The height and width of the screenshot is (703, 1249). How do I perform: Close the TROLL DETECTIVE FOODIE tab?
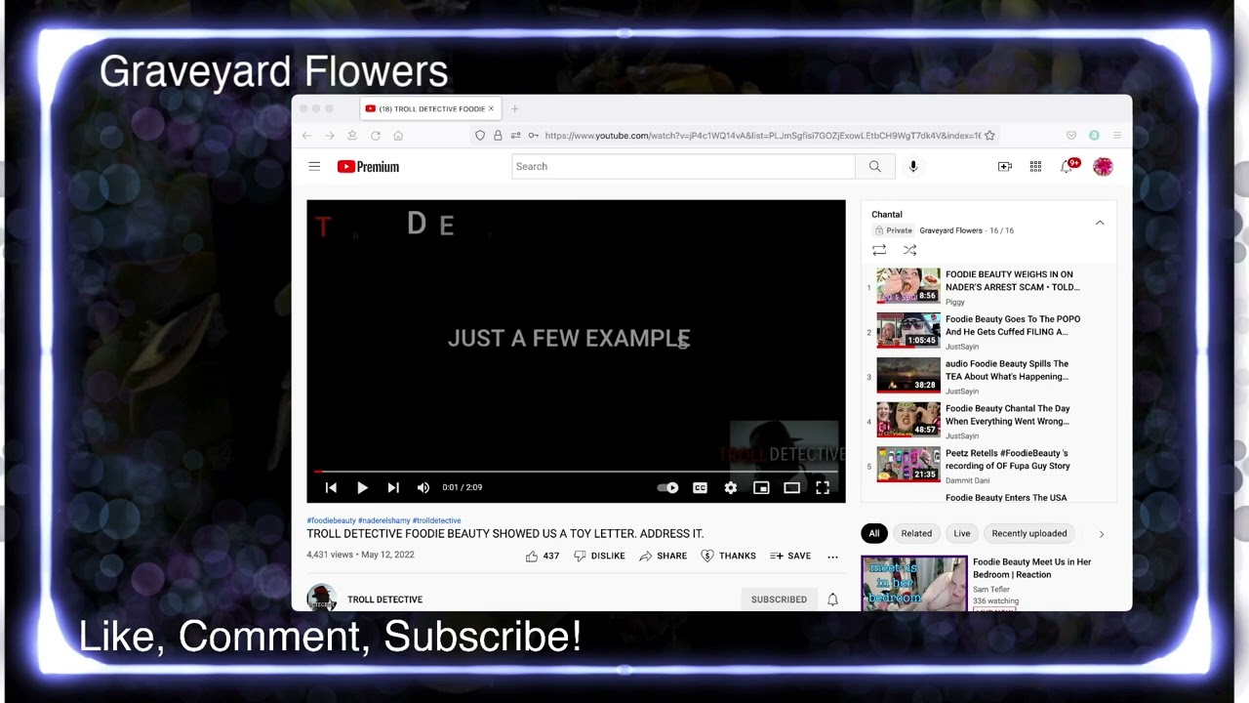491,108
